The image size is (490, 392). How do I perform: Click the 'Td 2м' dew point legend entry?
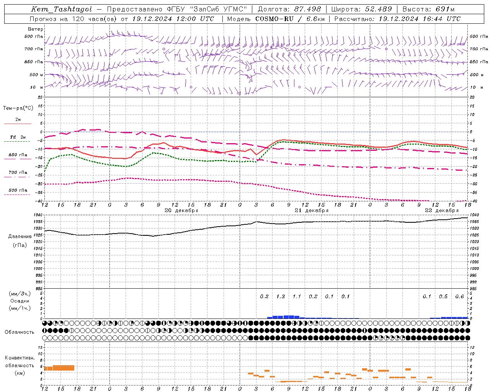point(18,137)
